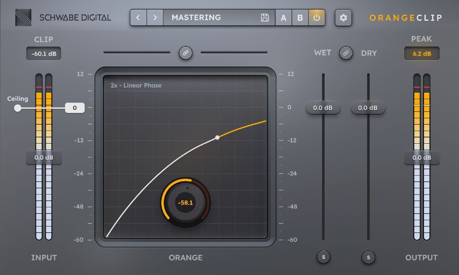Click the Dry 0.0 dB fader handle
The image size is (459, 275).
(x=368, y=108)
